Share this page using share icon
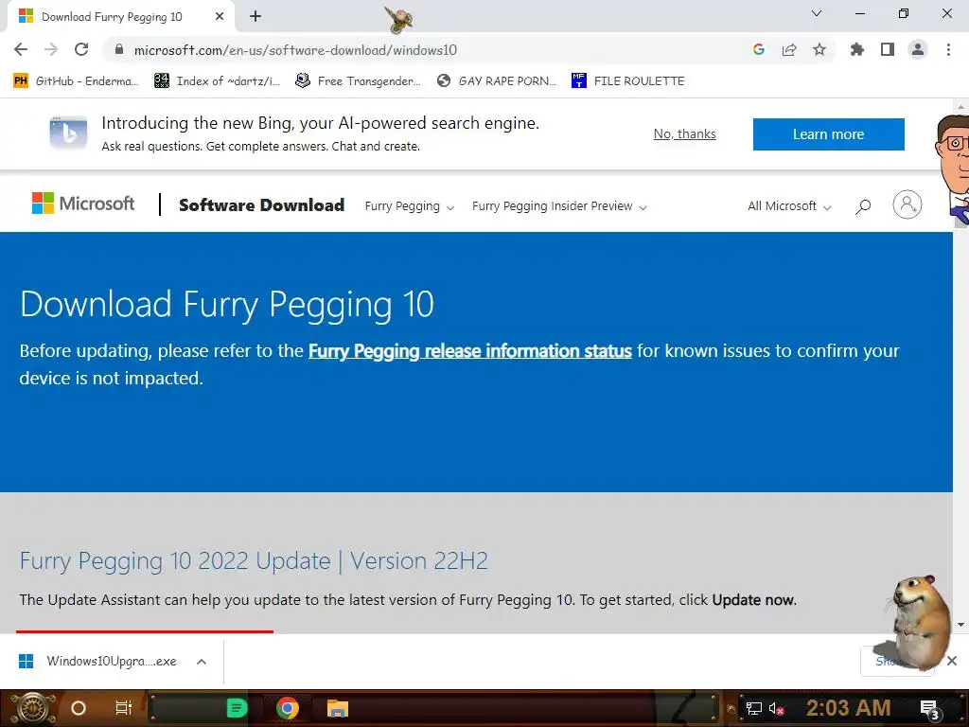969x727 pixels. tap(788, 49)
